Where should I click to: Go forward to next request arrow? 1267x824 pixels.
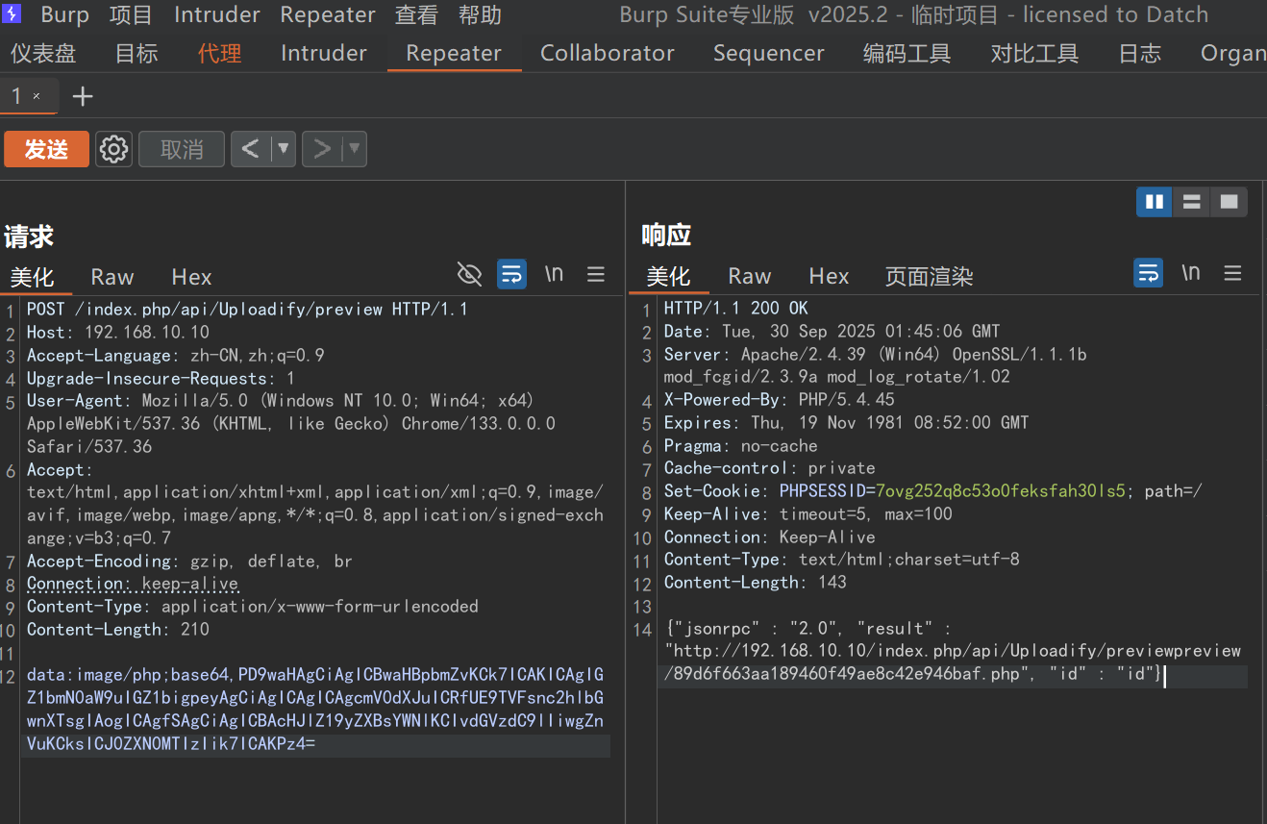[322, 149]
